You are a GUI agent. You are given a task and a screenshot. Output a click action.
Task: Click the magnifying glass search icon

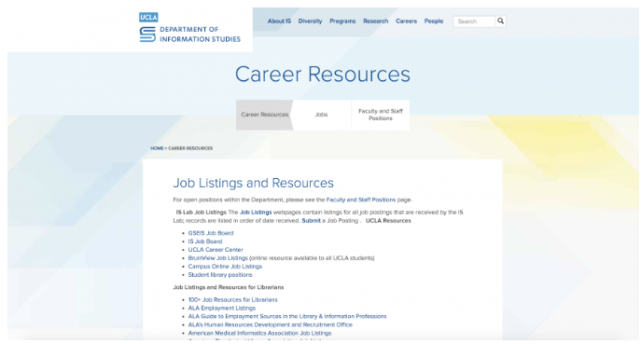coord(500,21)
